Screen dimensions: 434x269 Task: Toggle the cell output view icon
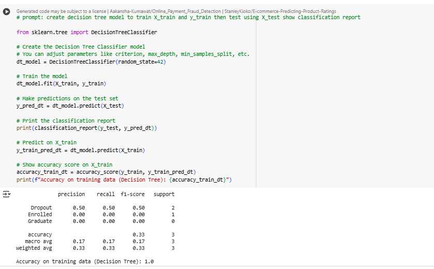pyautogui.click(x=7, y=194)
